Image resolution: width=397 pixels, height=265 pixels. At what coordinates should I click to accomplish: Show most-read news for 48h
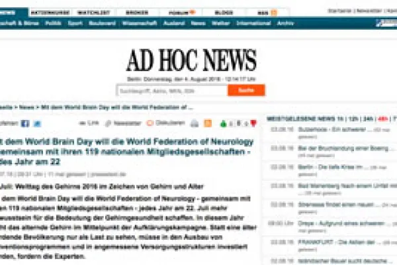pos(382,119)
